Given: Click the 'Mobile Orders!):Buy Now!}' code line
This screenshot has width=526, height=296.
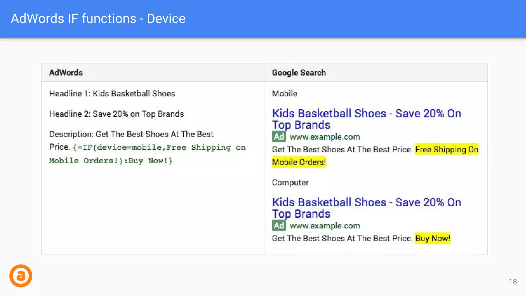Looking at the screenshot, I should click(111, 161).
